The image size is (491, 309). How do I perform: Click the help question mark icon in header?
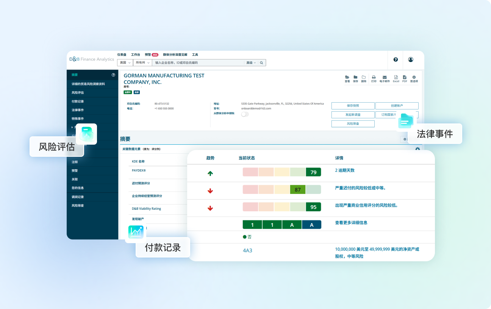396,59
